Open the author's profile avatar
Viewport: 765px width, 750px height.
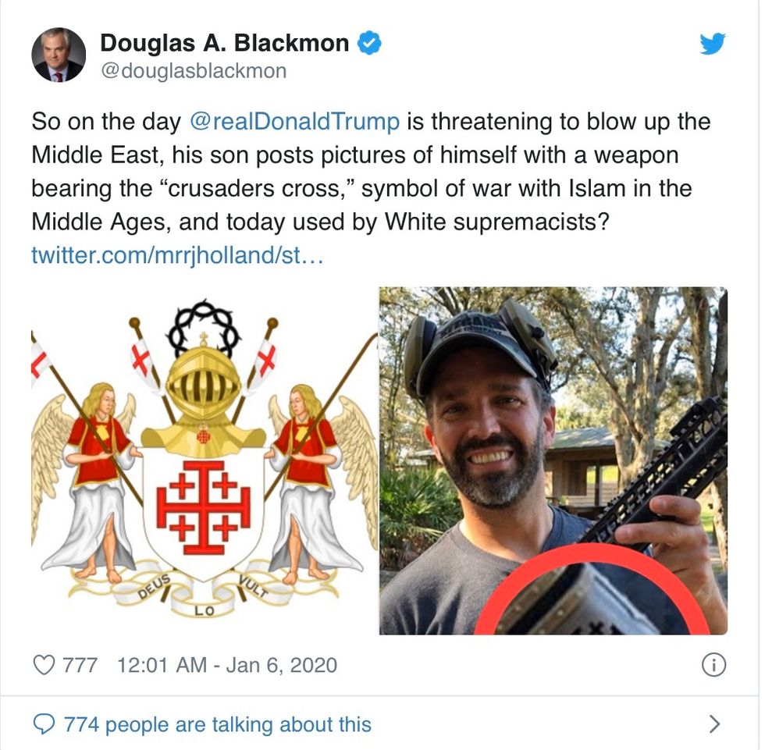click(59, 55)
